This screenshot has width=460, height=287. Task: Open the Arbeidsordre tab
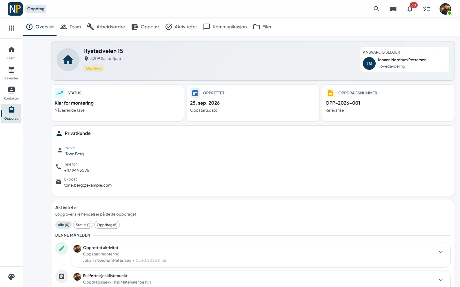pos(106,27)
